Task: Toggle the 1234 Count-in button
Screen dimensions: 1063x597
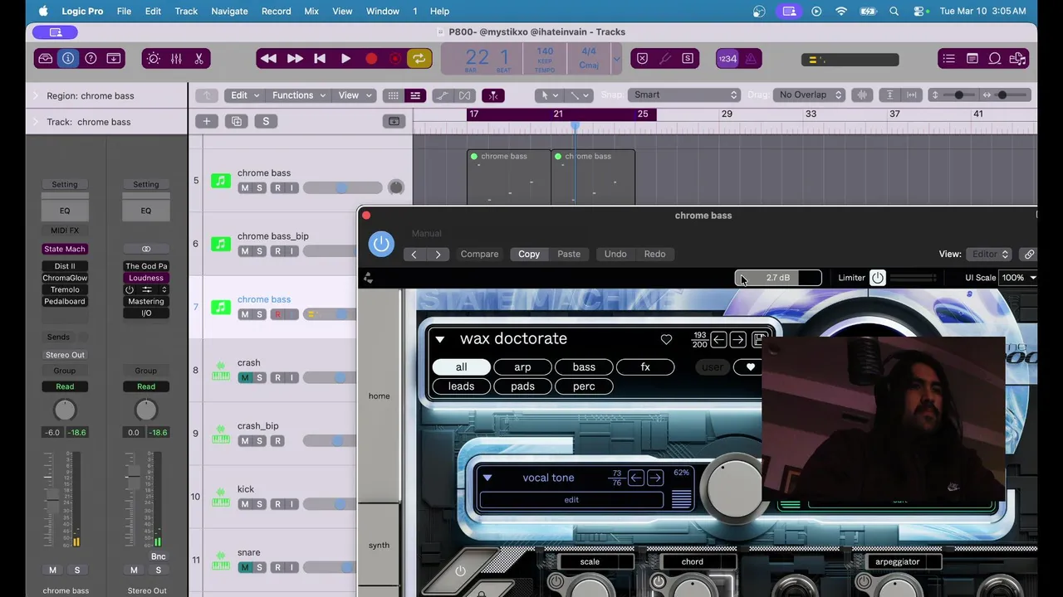Action: [727, 59]
